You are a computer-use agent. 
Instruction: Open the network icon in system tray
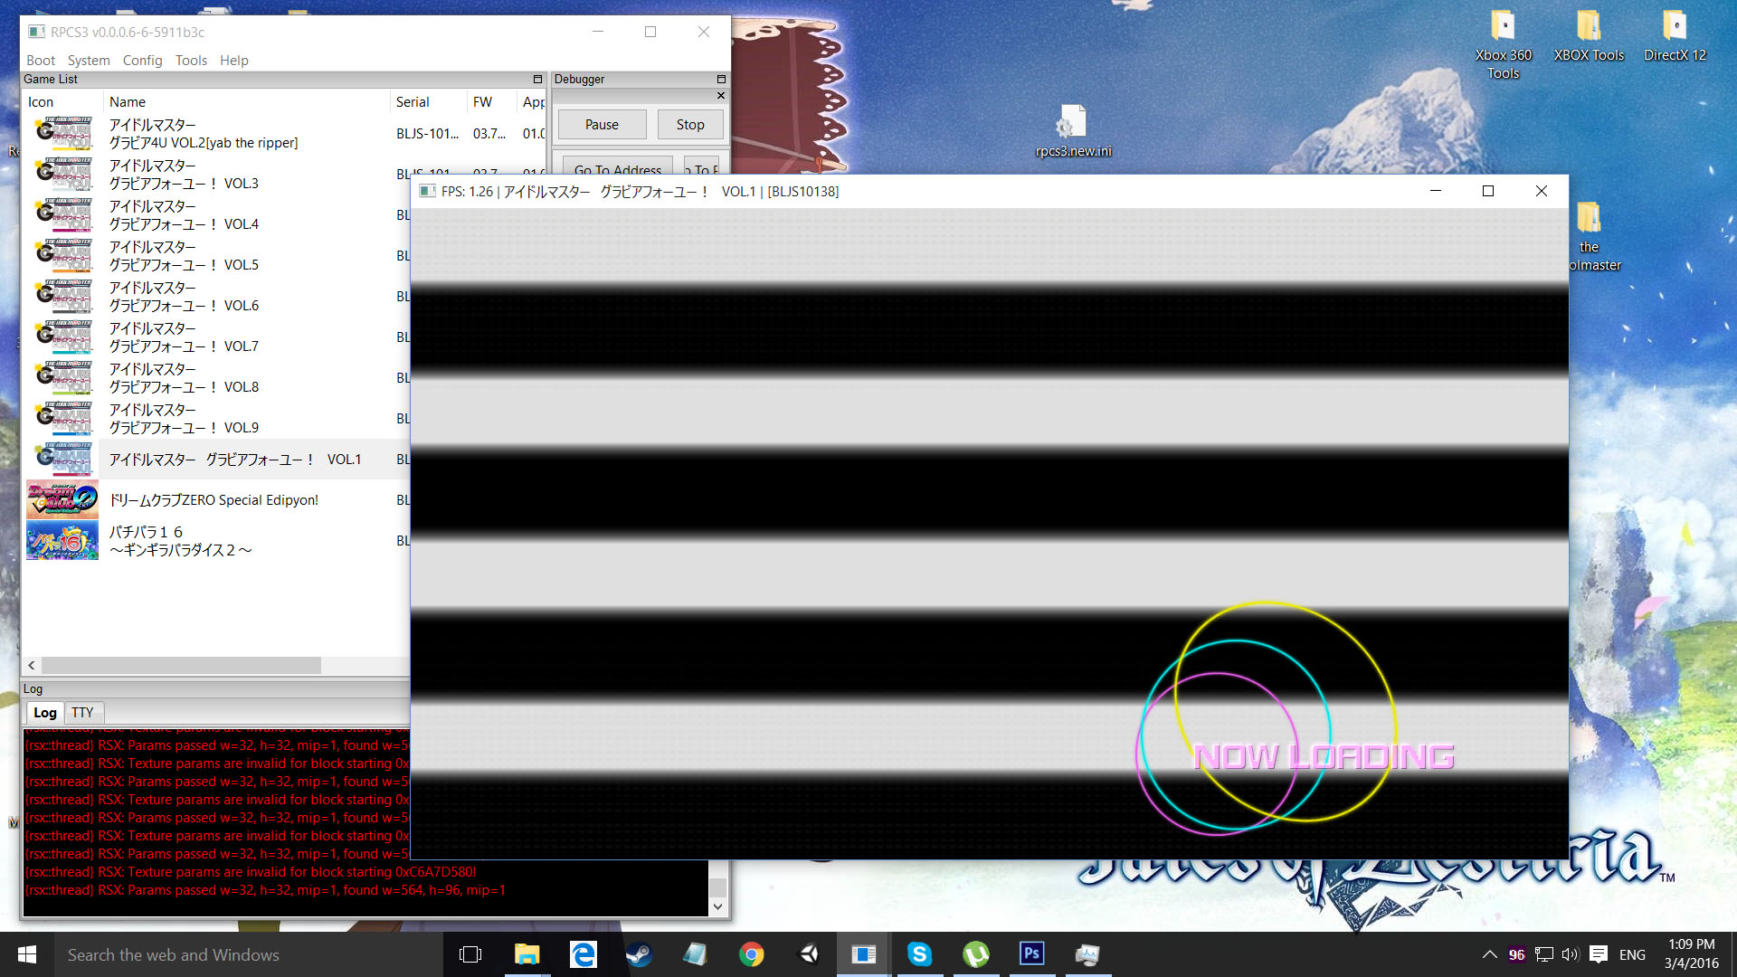pos(1544,954)
